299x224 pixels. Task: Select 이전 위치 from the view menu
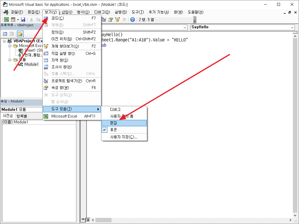click(72, 39)
